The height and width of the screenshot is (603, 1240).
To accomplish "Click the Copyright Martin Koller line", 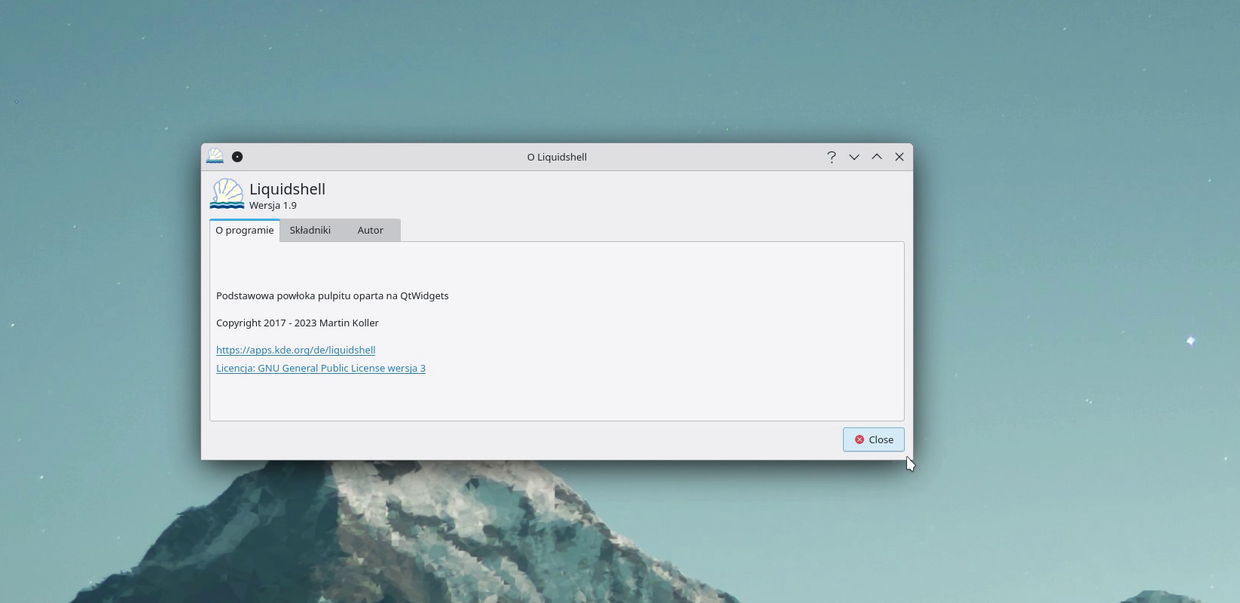I will pos(298,323).
